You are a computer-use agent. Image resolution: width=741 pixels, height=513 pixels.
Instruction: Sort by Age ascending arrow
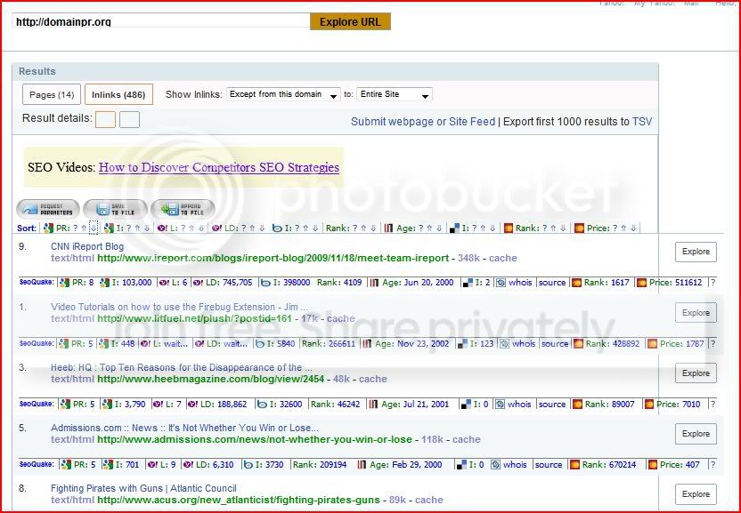pyautogui.click(x=429, y=228)
